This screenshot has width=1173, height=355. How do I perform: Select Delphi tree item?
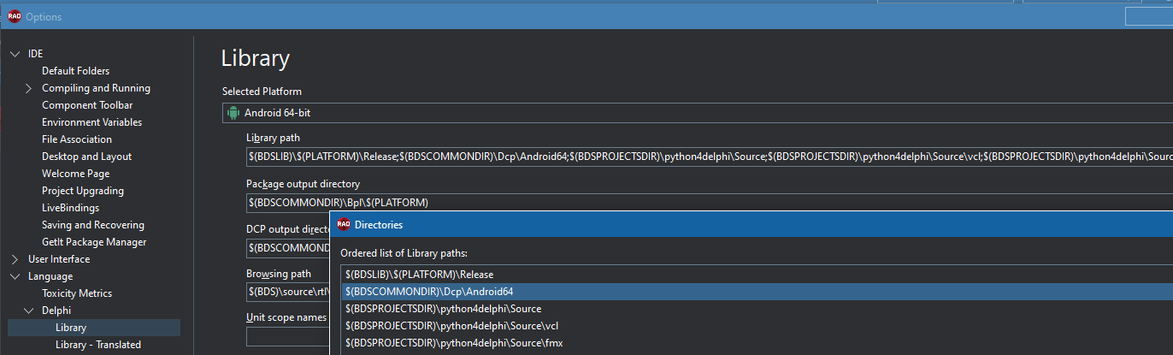[56, 311]
